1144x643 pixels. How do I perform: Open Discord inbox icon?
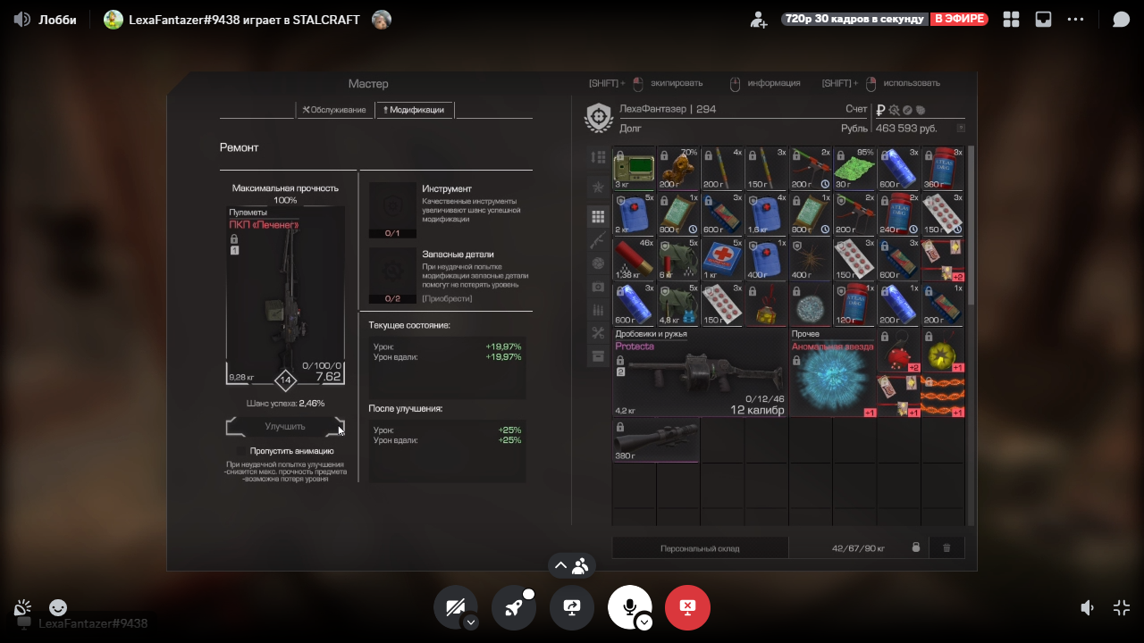(x=1043, y=20)
